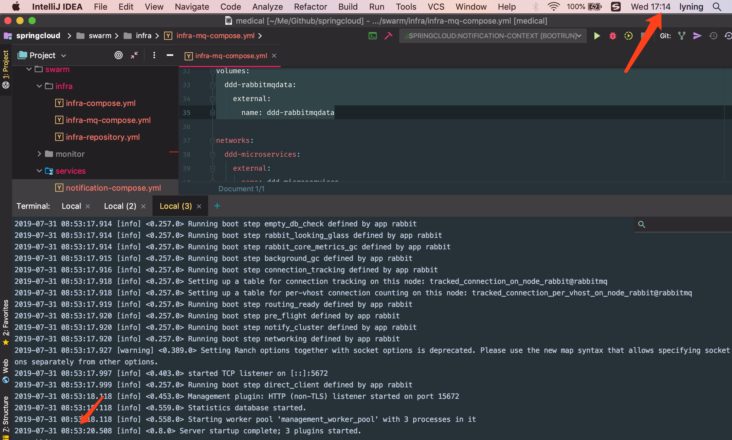Click the Collapse All icon in Project panel
732x440 pixels.
[x=134, y=55]
